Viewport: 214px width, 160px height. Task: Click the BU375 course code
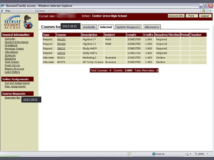point(61,62)
